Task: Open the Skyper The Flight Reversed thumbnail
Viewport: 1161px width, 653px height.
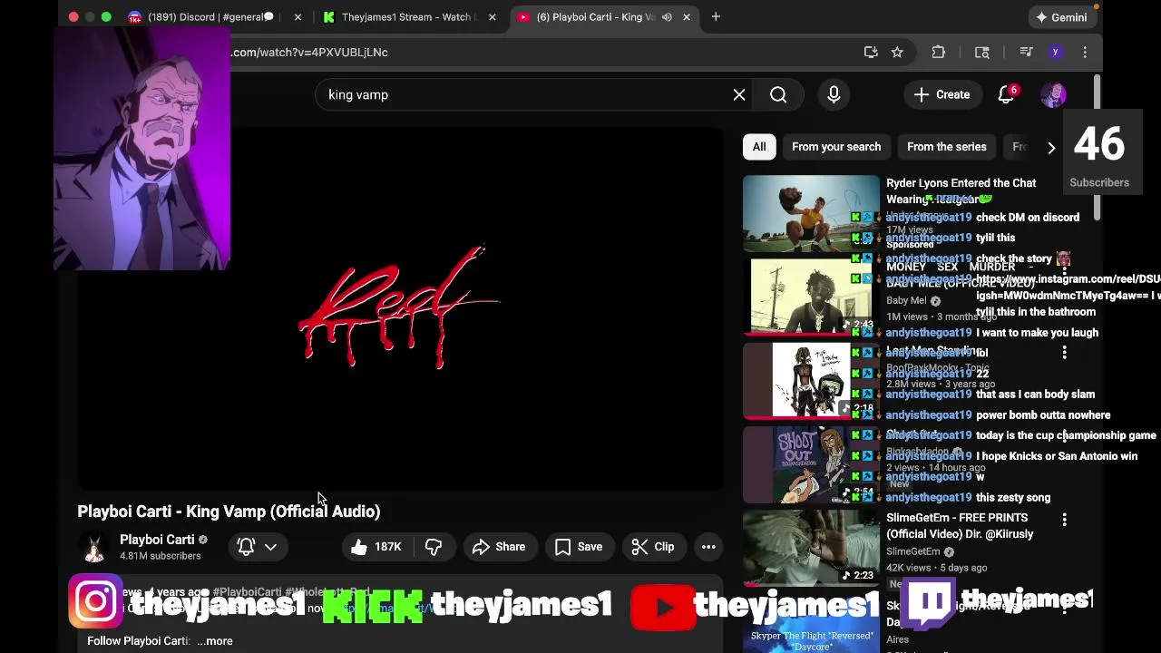Action: 811,623
